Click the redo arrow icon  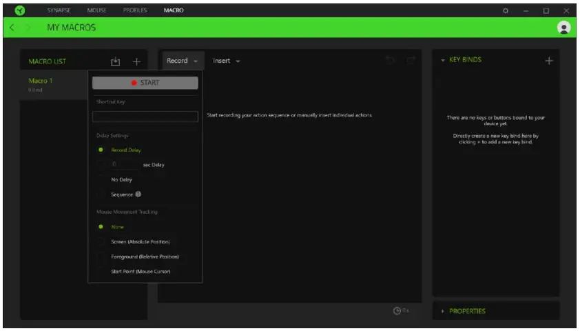411,61
